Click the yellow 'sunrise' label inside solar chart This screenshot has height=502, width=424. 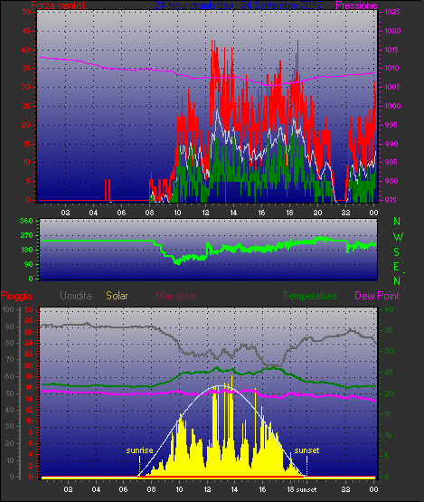139,450
